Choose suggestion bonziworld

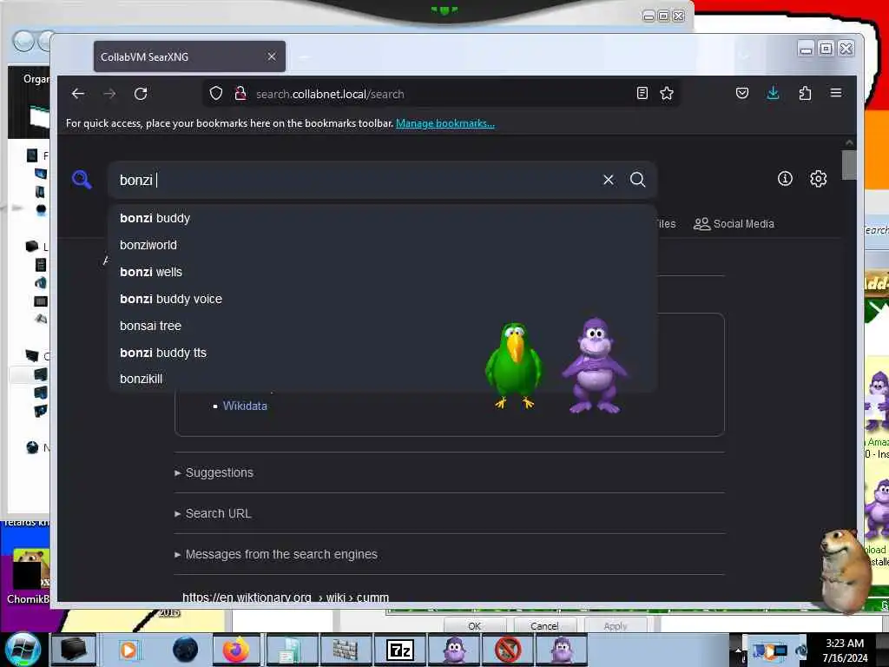pos(382,245)
